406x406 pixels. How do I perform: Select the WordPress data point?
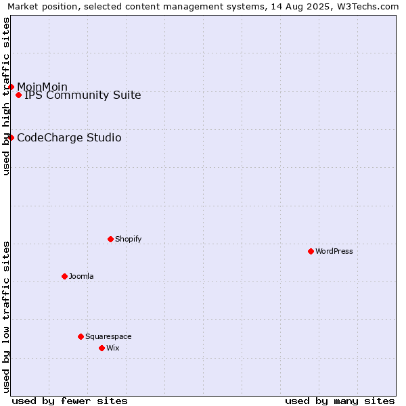click(311, 251)
